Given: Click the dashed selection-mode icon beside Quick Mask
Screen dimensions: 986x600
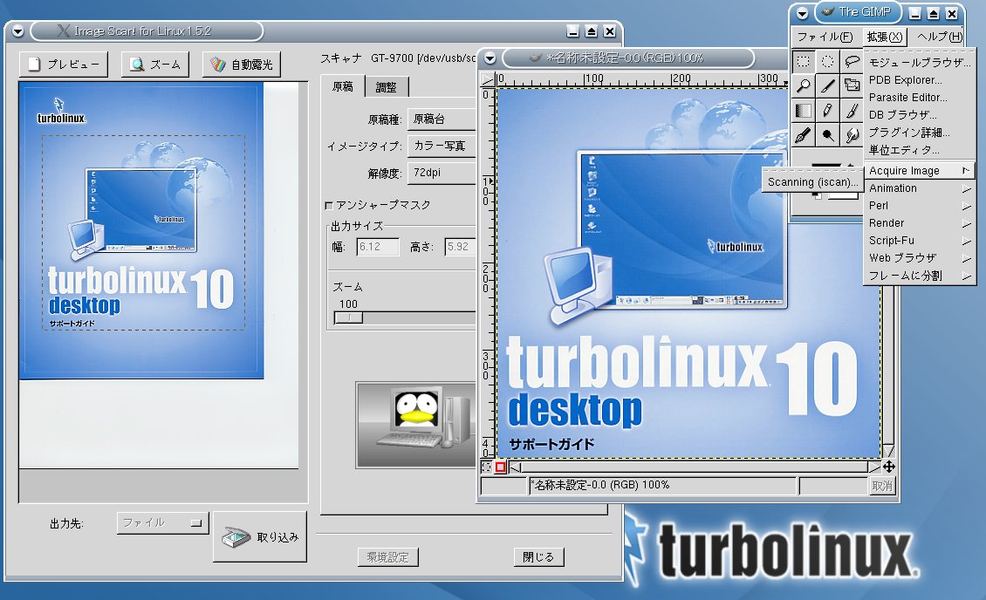Looking at the screenshot, I should [487, 467].
